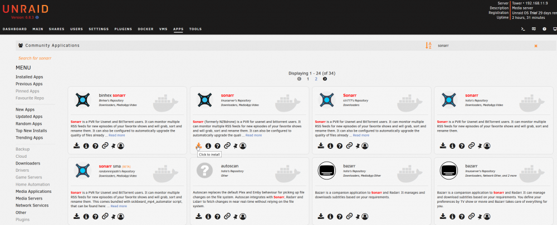The width and height of the screenshot is (557, 225).
Task: Open the terminal icon in header
Action: [523, 29]
